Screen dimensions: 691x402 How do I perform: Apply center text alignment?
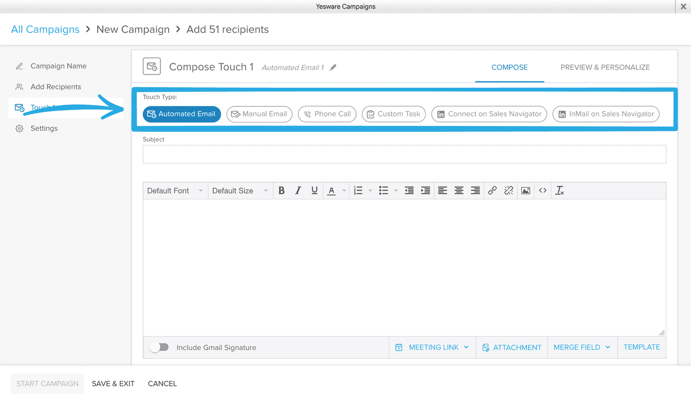(x=458, y=190)
